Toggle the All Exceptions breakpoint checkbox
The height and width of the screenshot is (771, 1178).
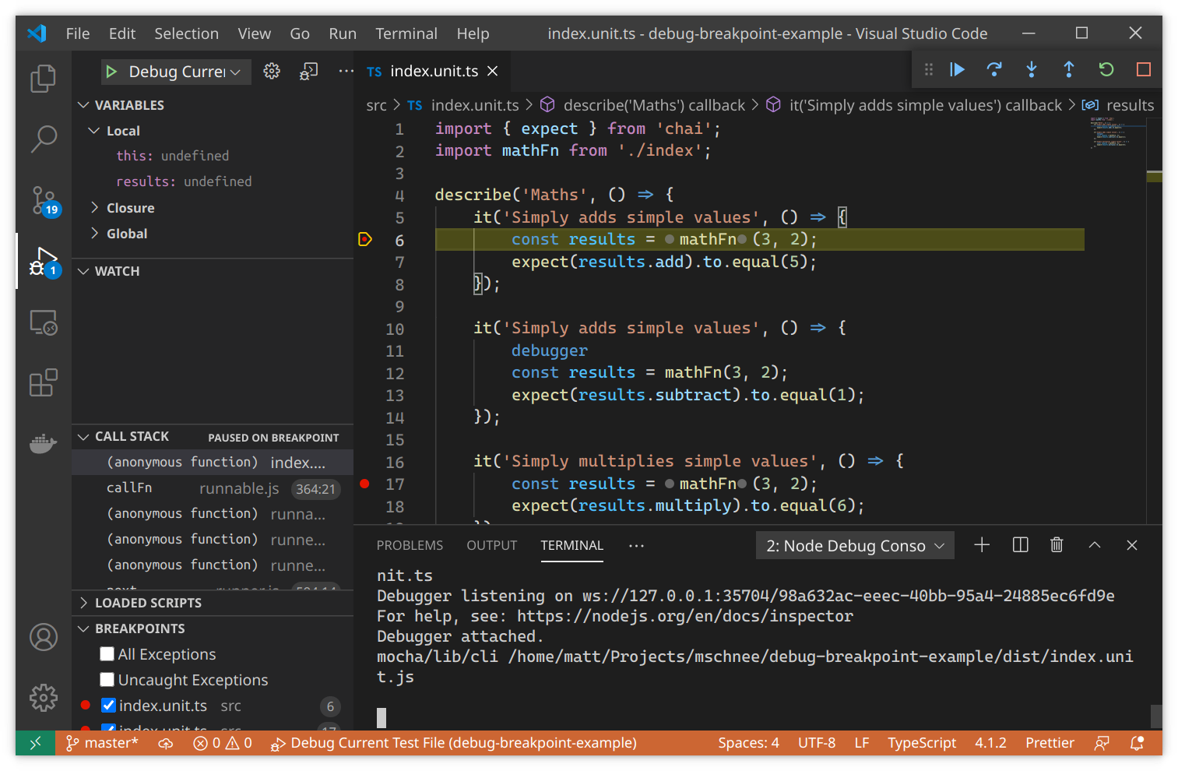coord(107,654)
